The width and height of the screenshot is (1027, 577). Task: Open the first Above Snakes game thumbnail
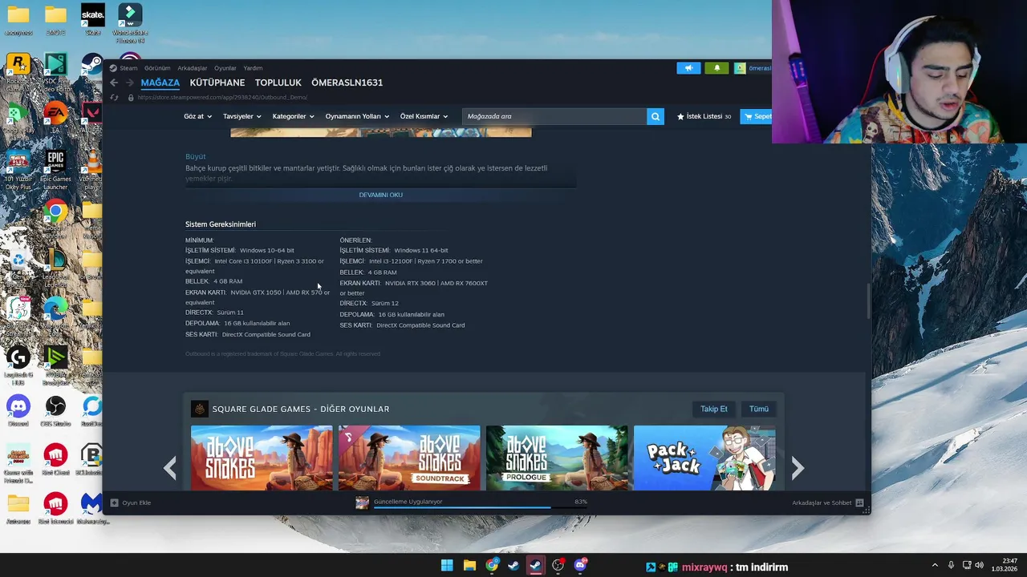pyautogui.click(x=262, y=458)
